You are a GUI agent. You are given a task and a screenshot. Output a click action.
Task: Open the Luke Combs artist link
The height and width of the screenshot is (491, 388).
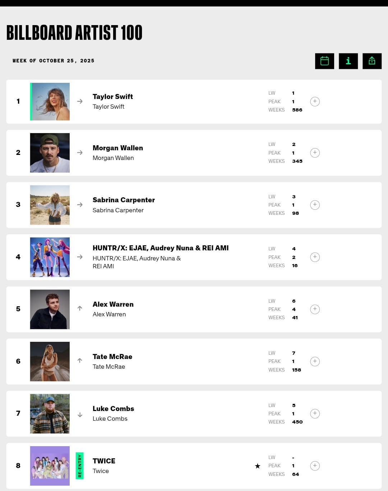tap(113, 409)
